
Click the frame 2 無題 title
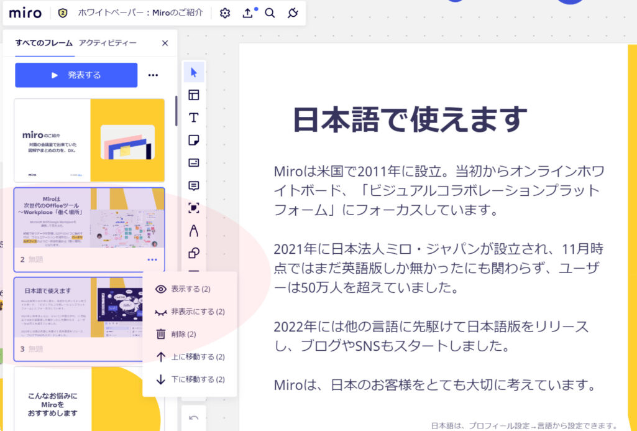point(36,260)
